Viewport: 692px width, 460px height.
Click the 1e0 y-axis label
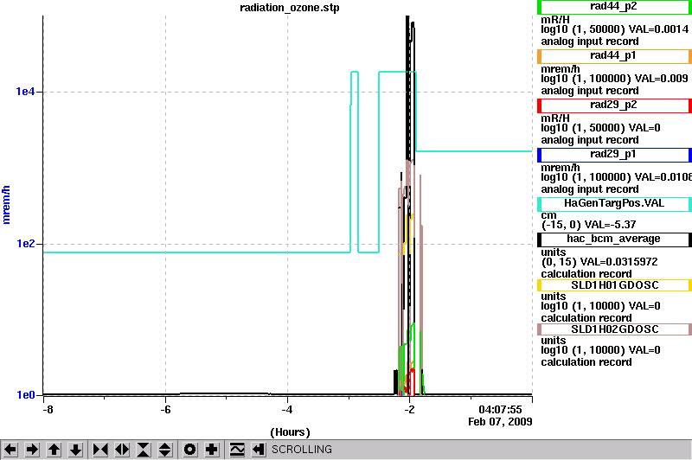point(25,395)
